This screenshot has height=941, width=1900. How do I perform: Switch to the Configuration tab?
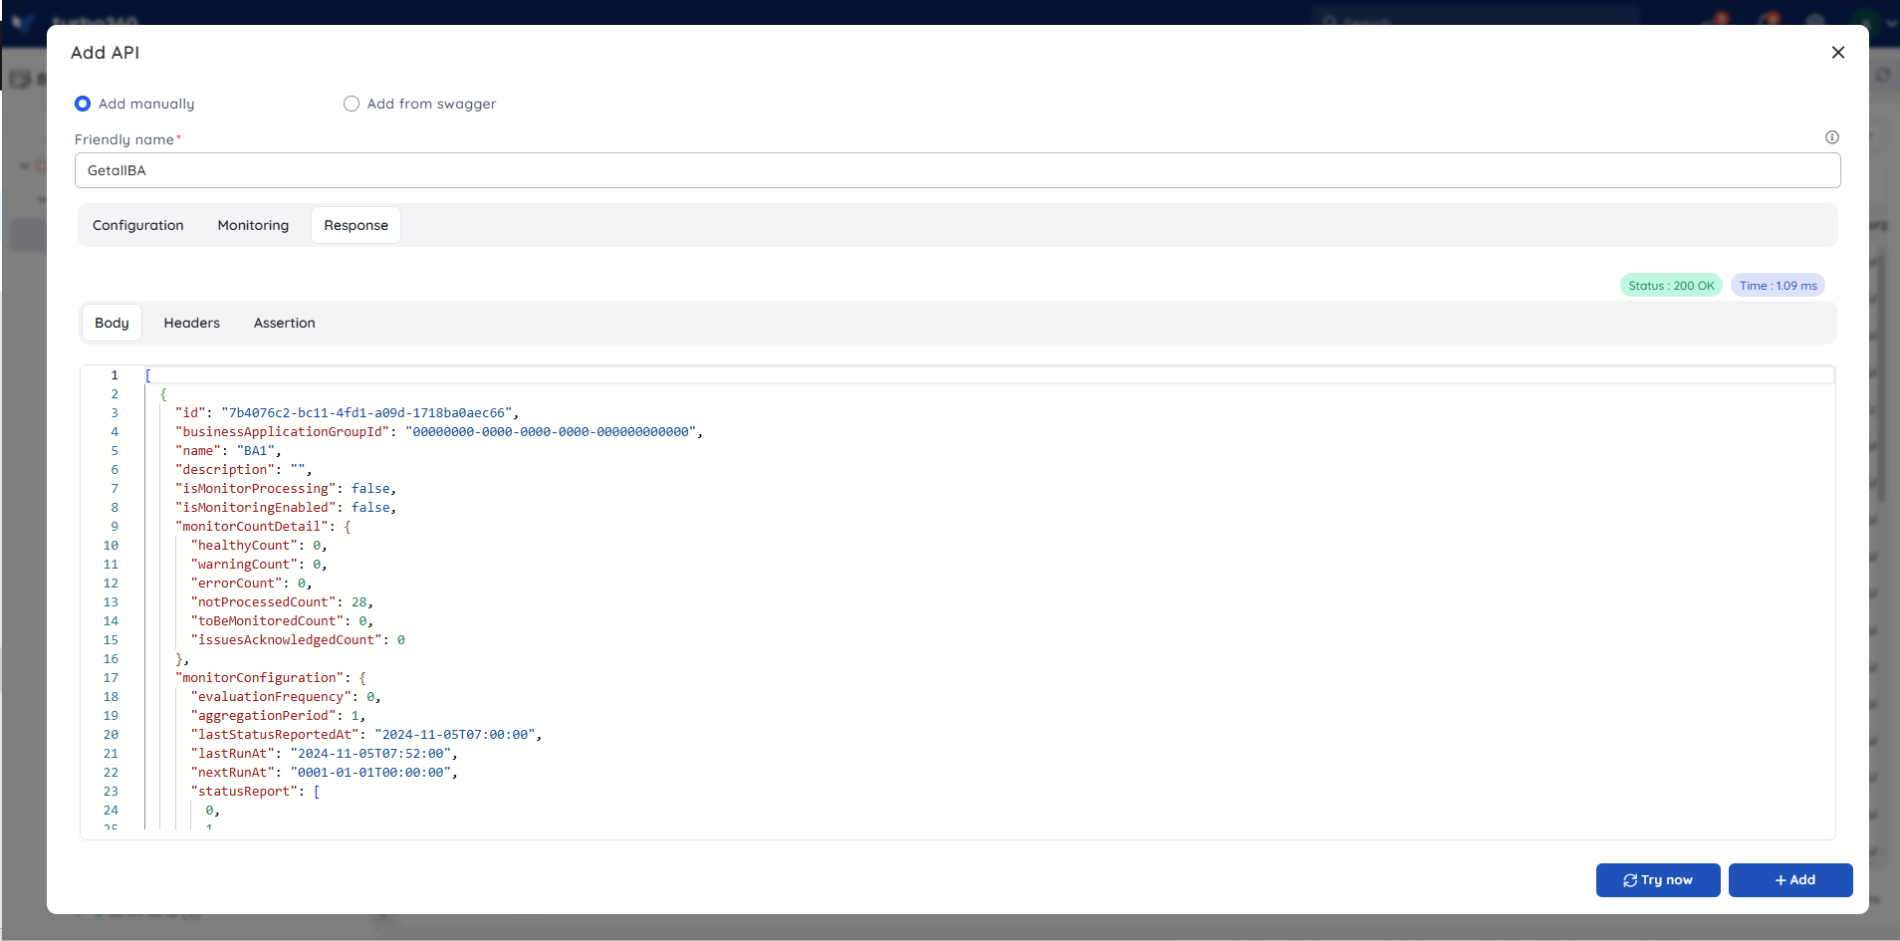pos(138,225)
